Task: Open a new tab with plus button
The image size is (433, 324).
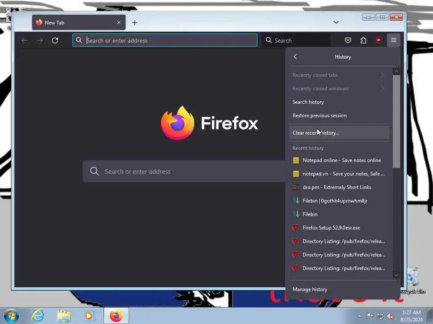Action: tap(135, 23)
